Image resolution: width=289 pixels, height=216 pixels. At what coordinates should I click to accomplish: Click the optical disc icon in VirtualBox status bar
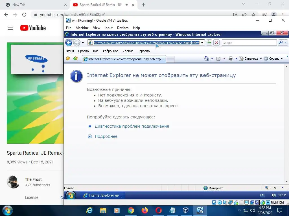coord(220,202)
